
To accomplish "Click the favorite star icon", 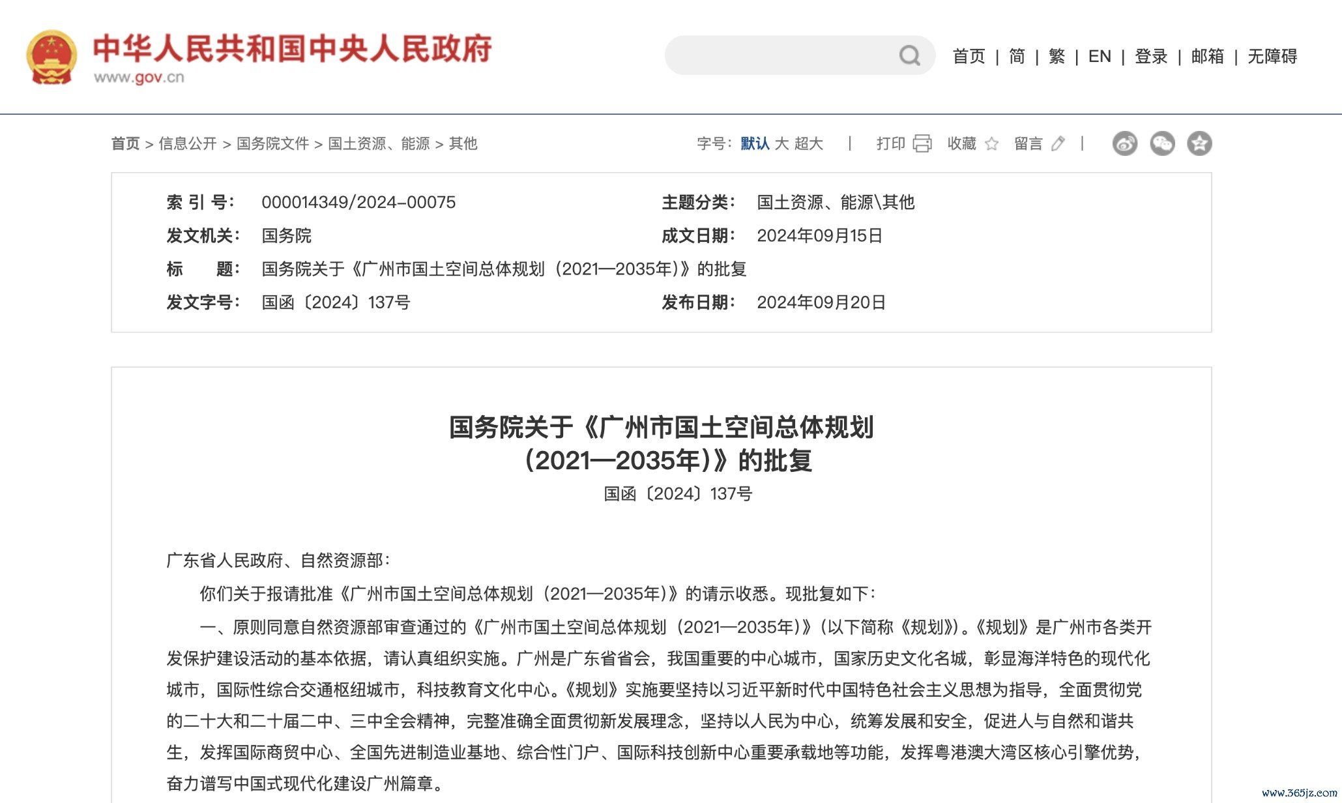I will click(991, 143).
